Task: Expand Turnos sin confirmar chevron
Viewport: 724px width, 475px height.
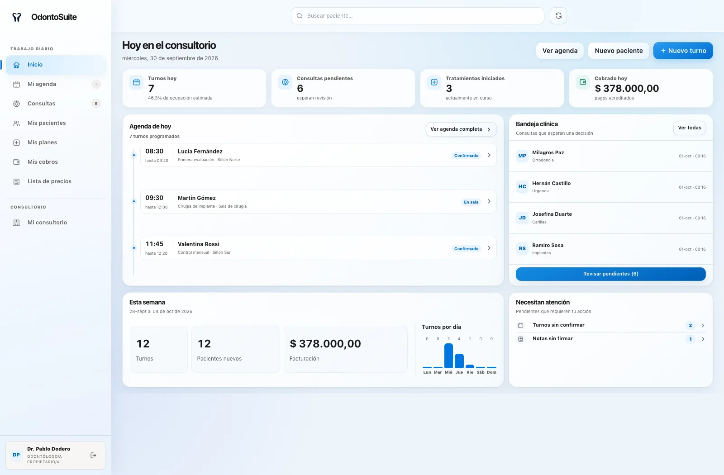Action: [x=703, y=325]
